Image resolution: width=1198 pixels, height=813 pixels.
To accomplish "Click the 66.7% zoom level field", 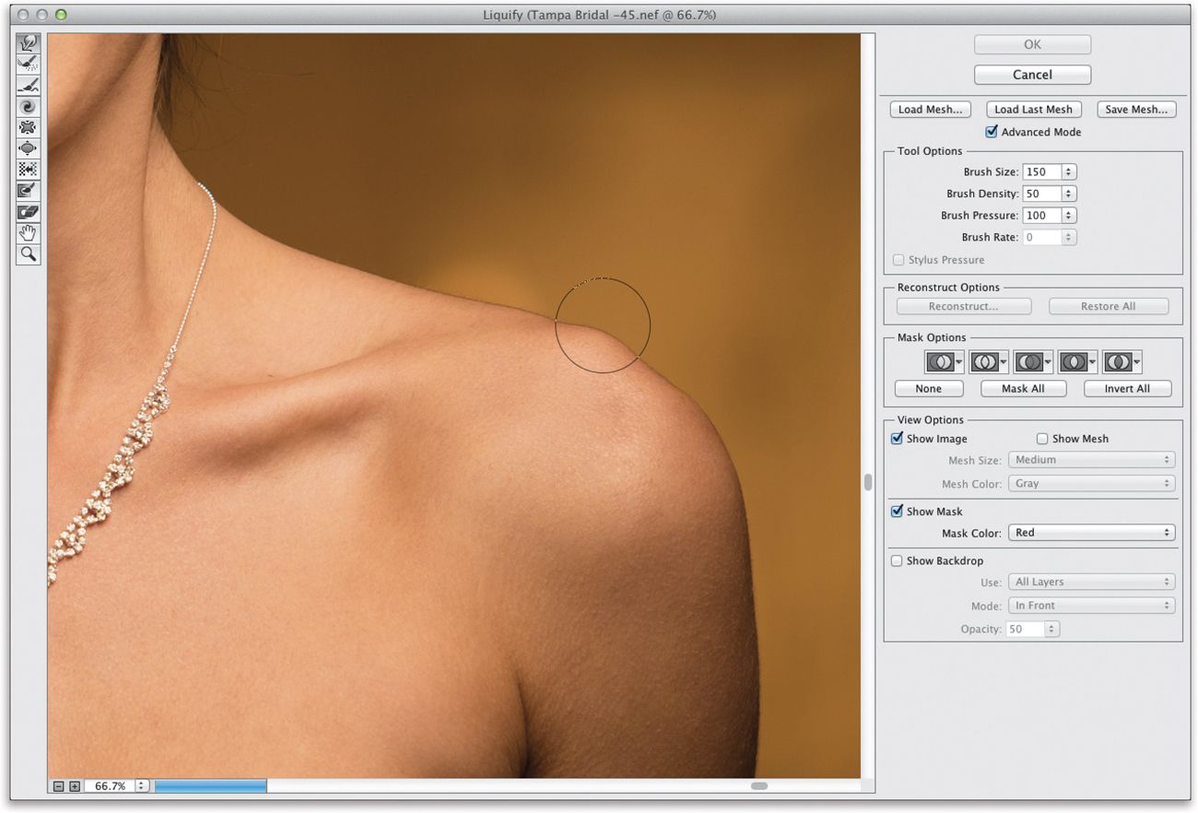I will click(x=110, y=786).
